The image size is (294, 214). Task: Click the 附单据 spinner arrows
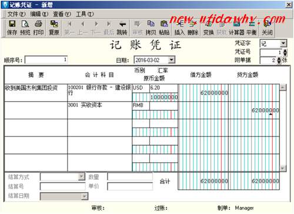[279, 60]
